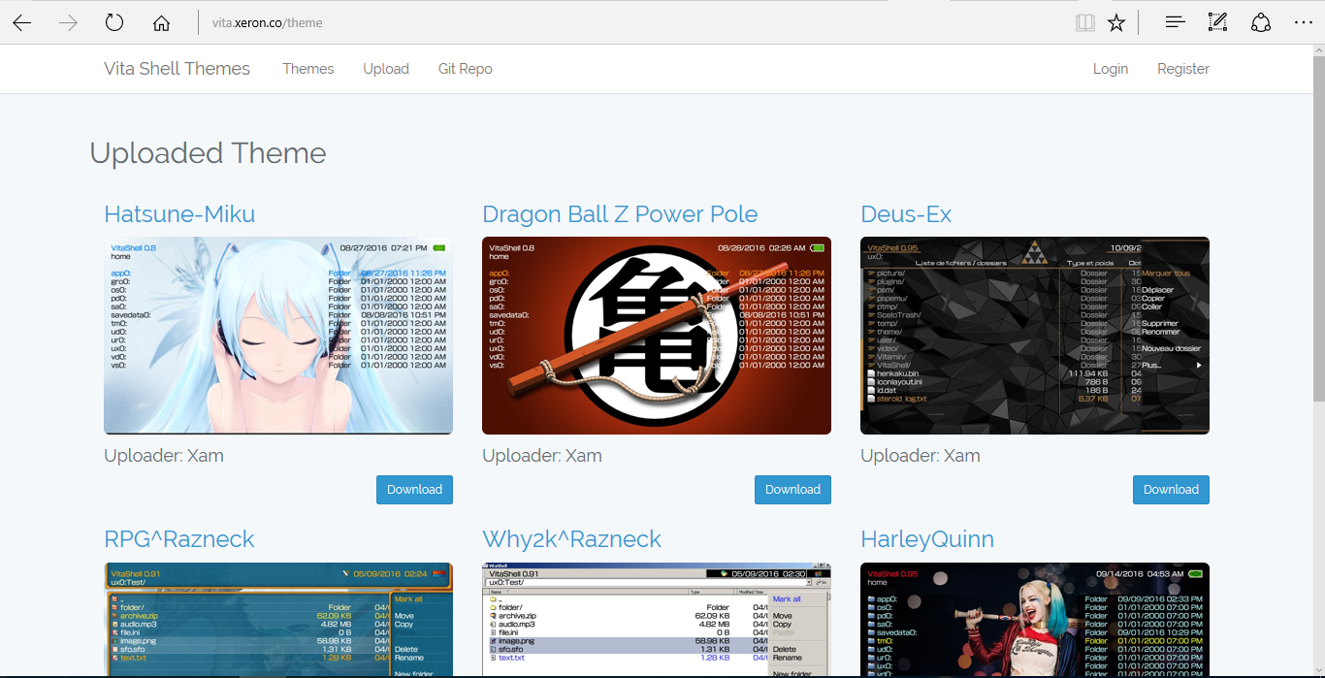Click the Login link
This screenshot has width=1325, height=678.
(1110, 69)
